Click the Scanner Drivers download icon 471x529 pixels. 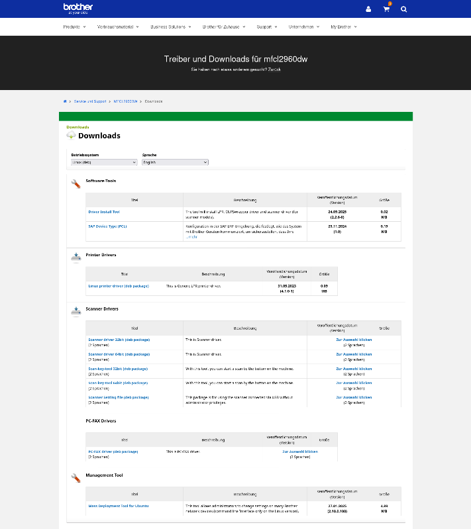[x=76, y=311]
